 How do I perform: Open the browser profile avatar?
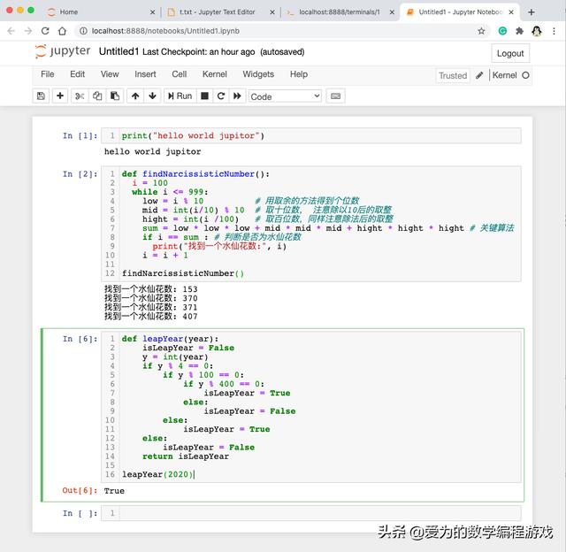(x=537, y=31)
